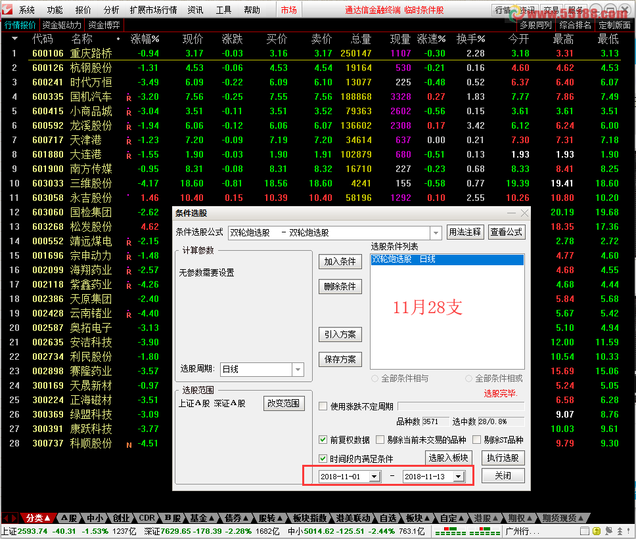Click the right red arrow beside 分类 tab

14,518
